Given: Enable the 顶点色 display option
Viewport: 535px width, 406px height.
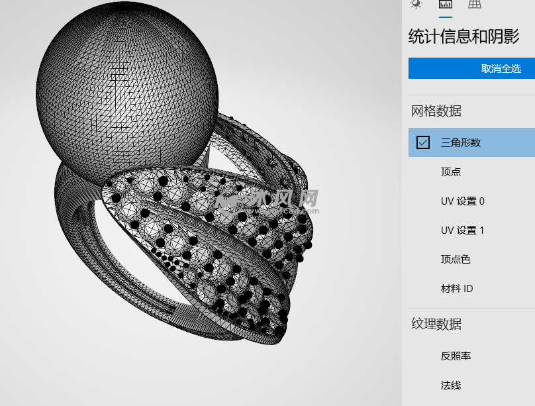Looking at the screenshot, I should [x=456, y=259].
